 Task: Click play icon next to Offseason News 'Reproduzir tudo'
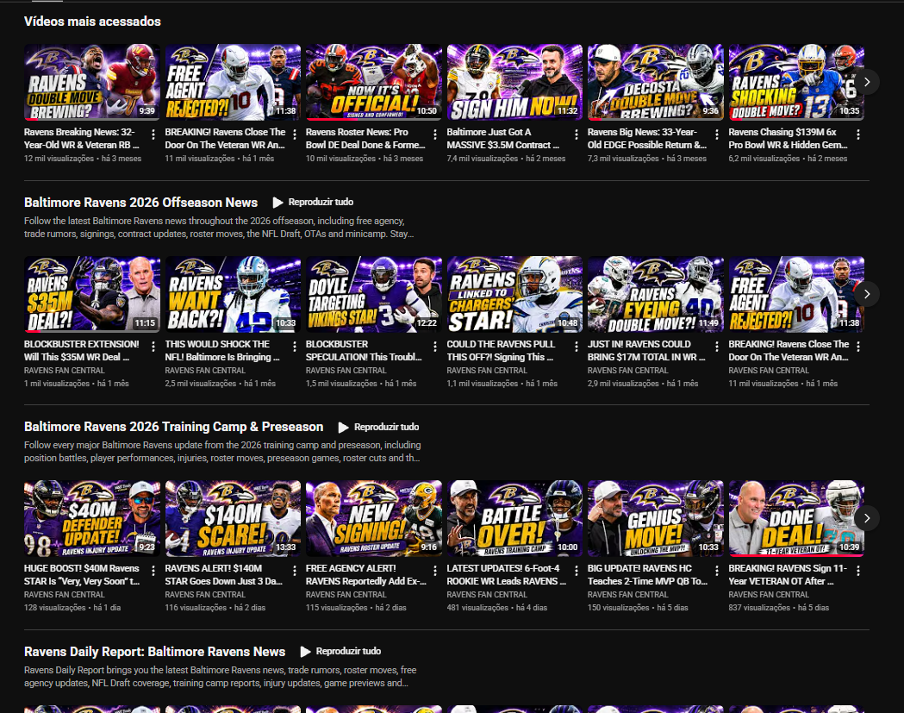[277, 203]
